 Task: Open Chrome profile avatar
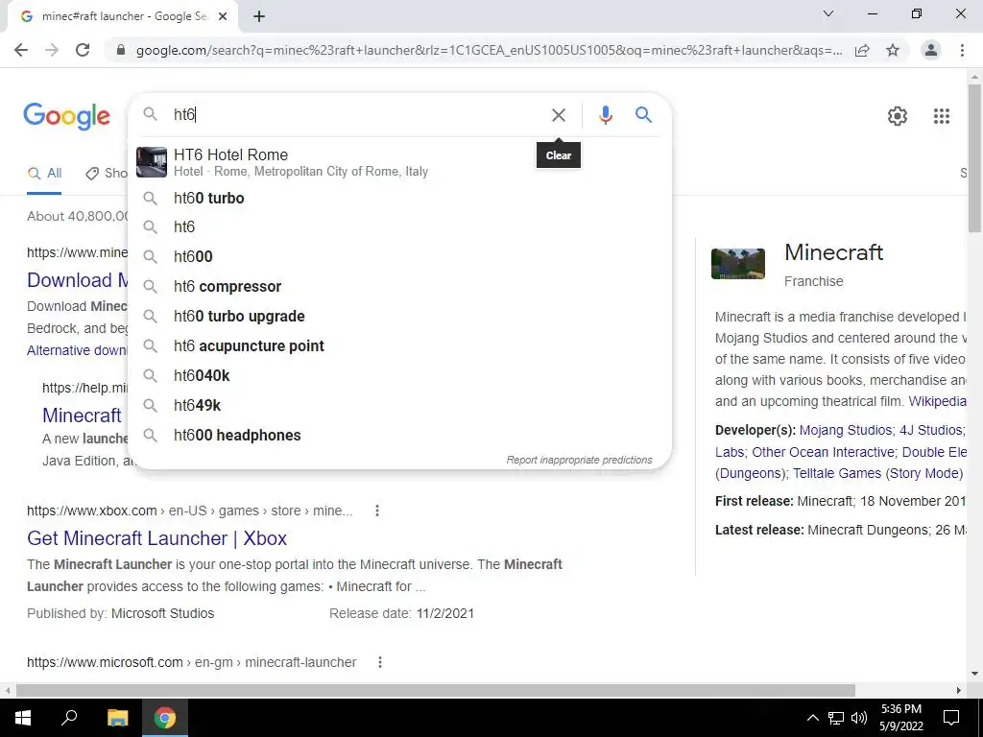pos(931,50)
